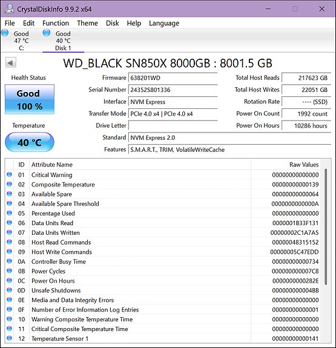
Task: Open the Language menu
Action: (164, 23)
